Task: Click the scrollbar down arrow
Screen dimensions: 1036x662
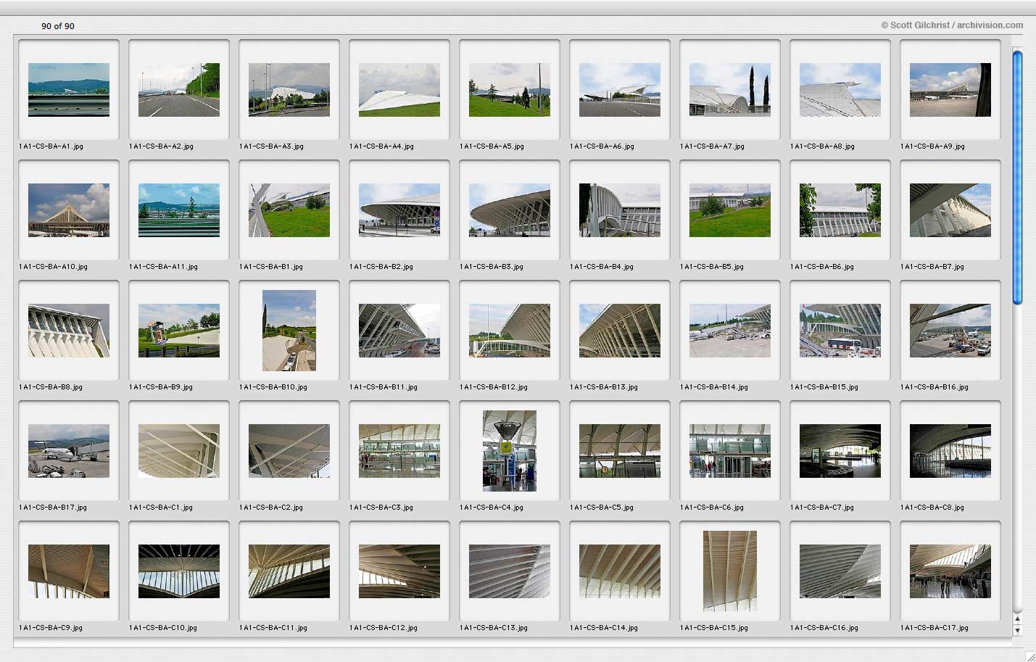Action: (x=1017, y=630)
